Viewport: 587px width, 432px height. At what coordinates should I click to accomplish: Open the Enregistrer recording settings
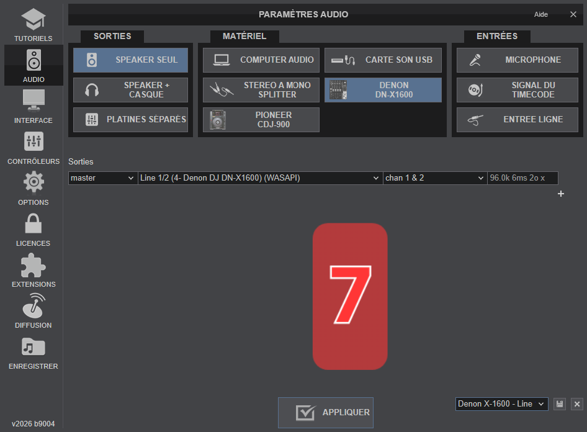[33, 352]
